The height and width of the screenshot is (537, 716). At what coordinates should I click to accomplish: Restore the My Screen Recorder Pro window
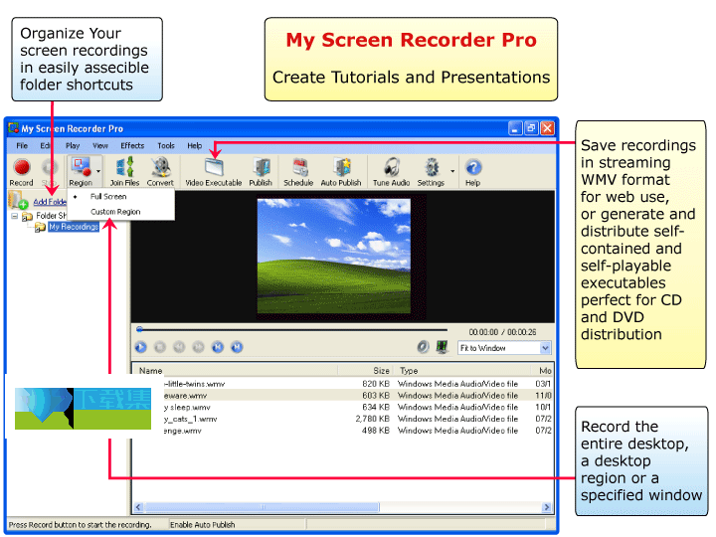(x=531, y=128)
